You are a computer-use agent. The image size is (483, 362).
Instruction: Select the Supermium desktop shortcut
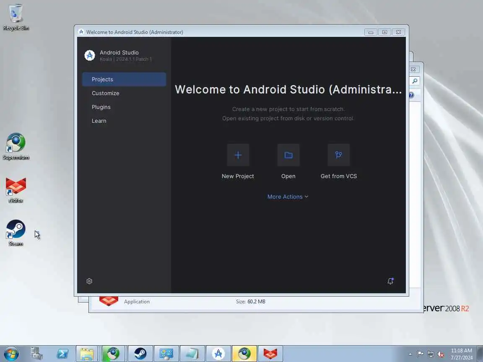coord(16,147)
